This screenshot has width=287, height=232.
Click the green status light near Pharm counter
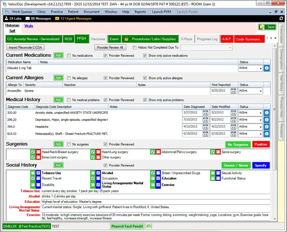pos(148,226)
